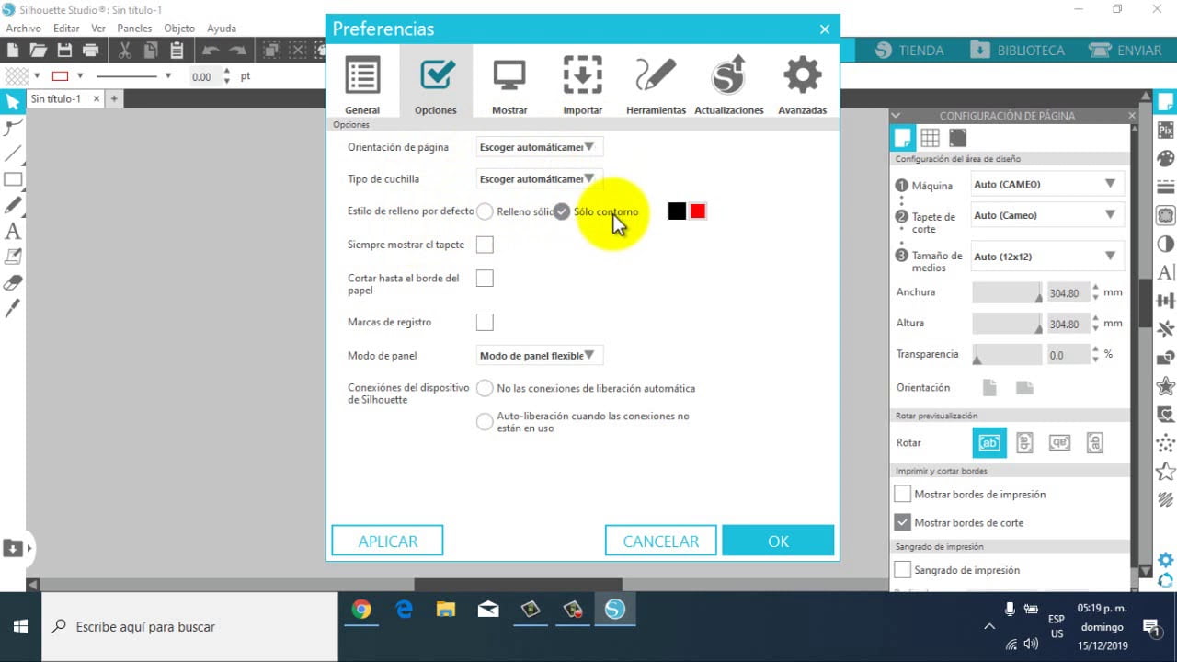Click the print toolbar icon
The width and height of the screenshot is (1177, 662).
90,51
